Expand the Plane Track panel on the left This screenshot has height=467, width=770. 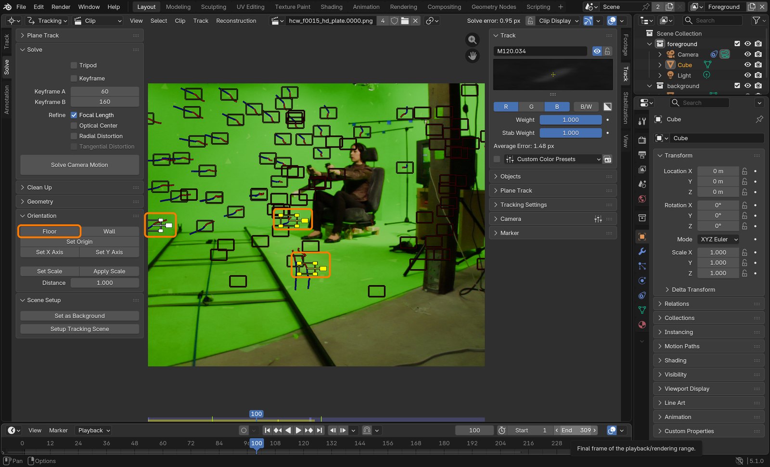[79, 36]
